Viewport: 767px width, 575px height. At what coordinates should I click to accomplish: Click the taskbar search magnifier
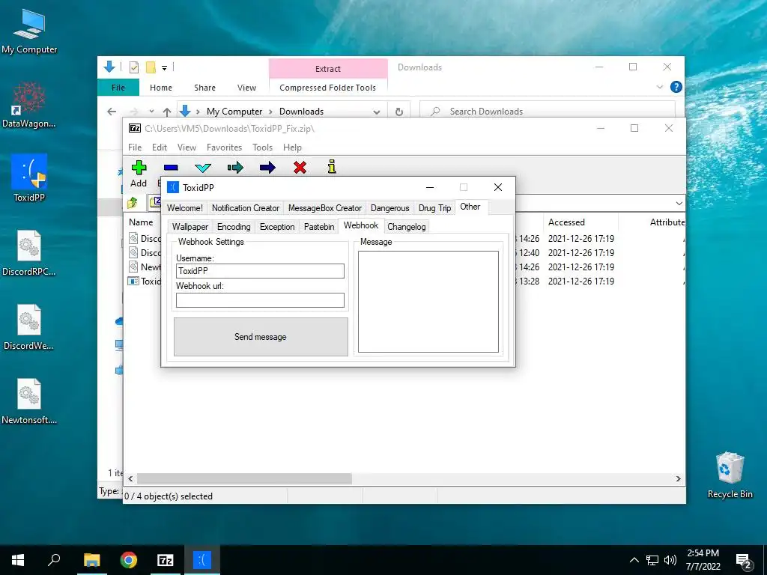click(x=54, y=560)
